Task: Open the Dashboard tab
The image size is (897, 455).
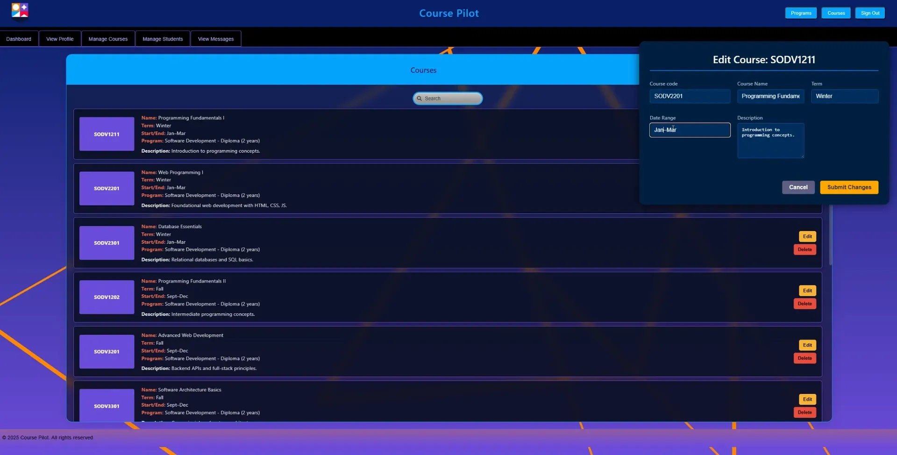Action: pos(19,39)
